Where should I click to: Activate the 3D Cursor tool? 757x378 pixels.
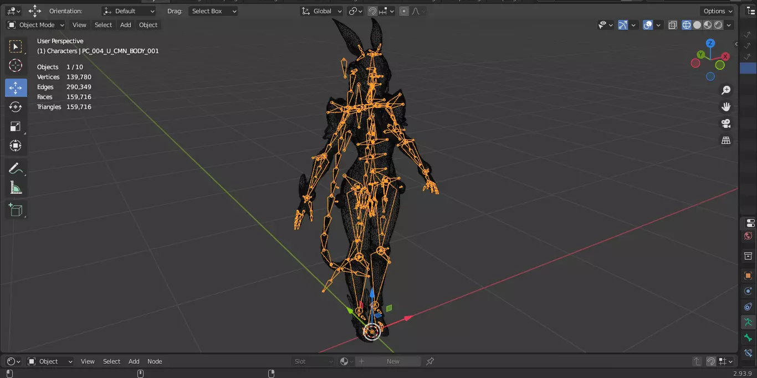tap(16, 66)
